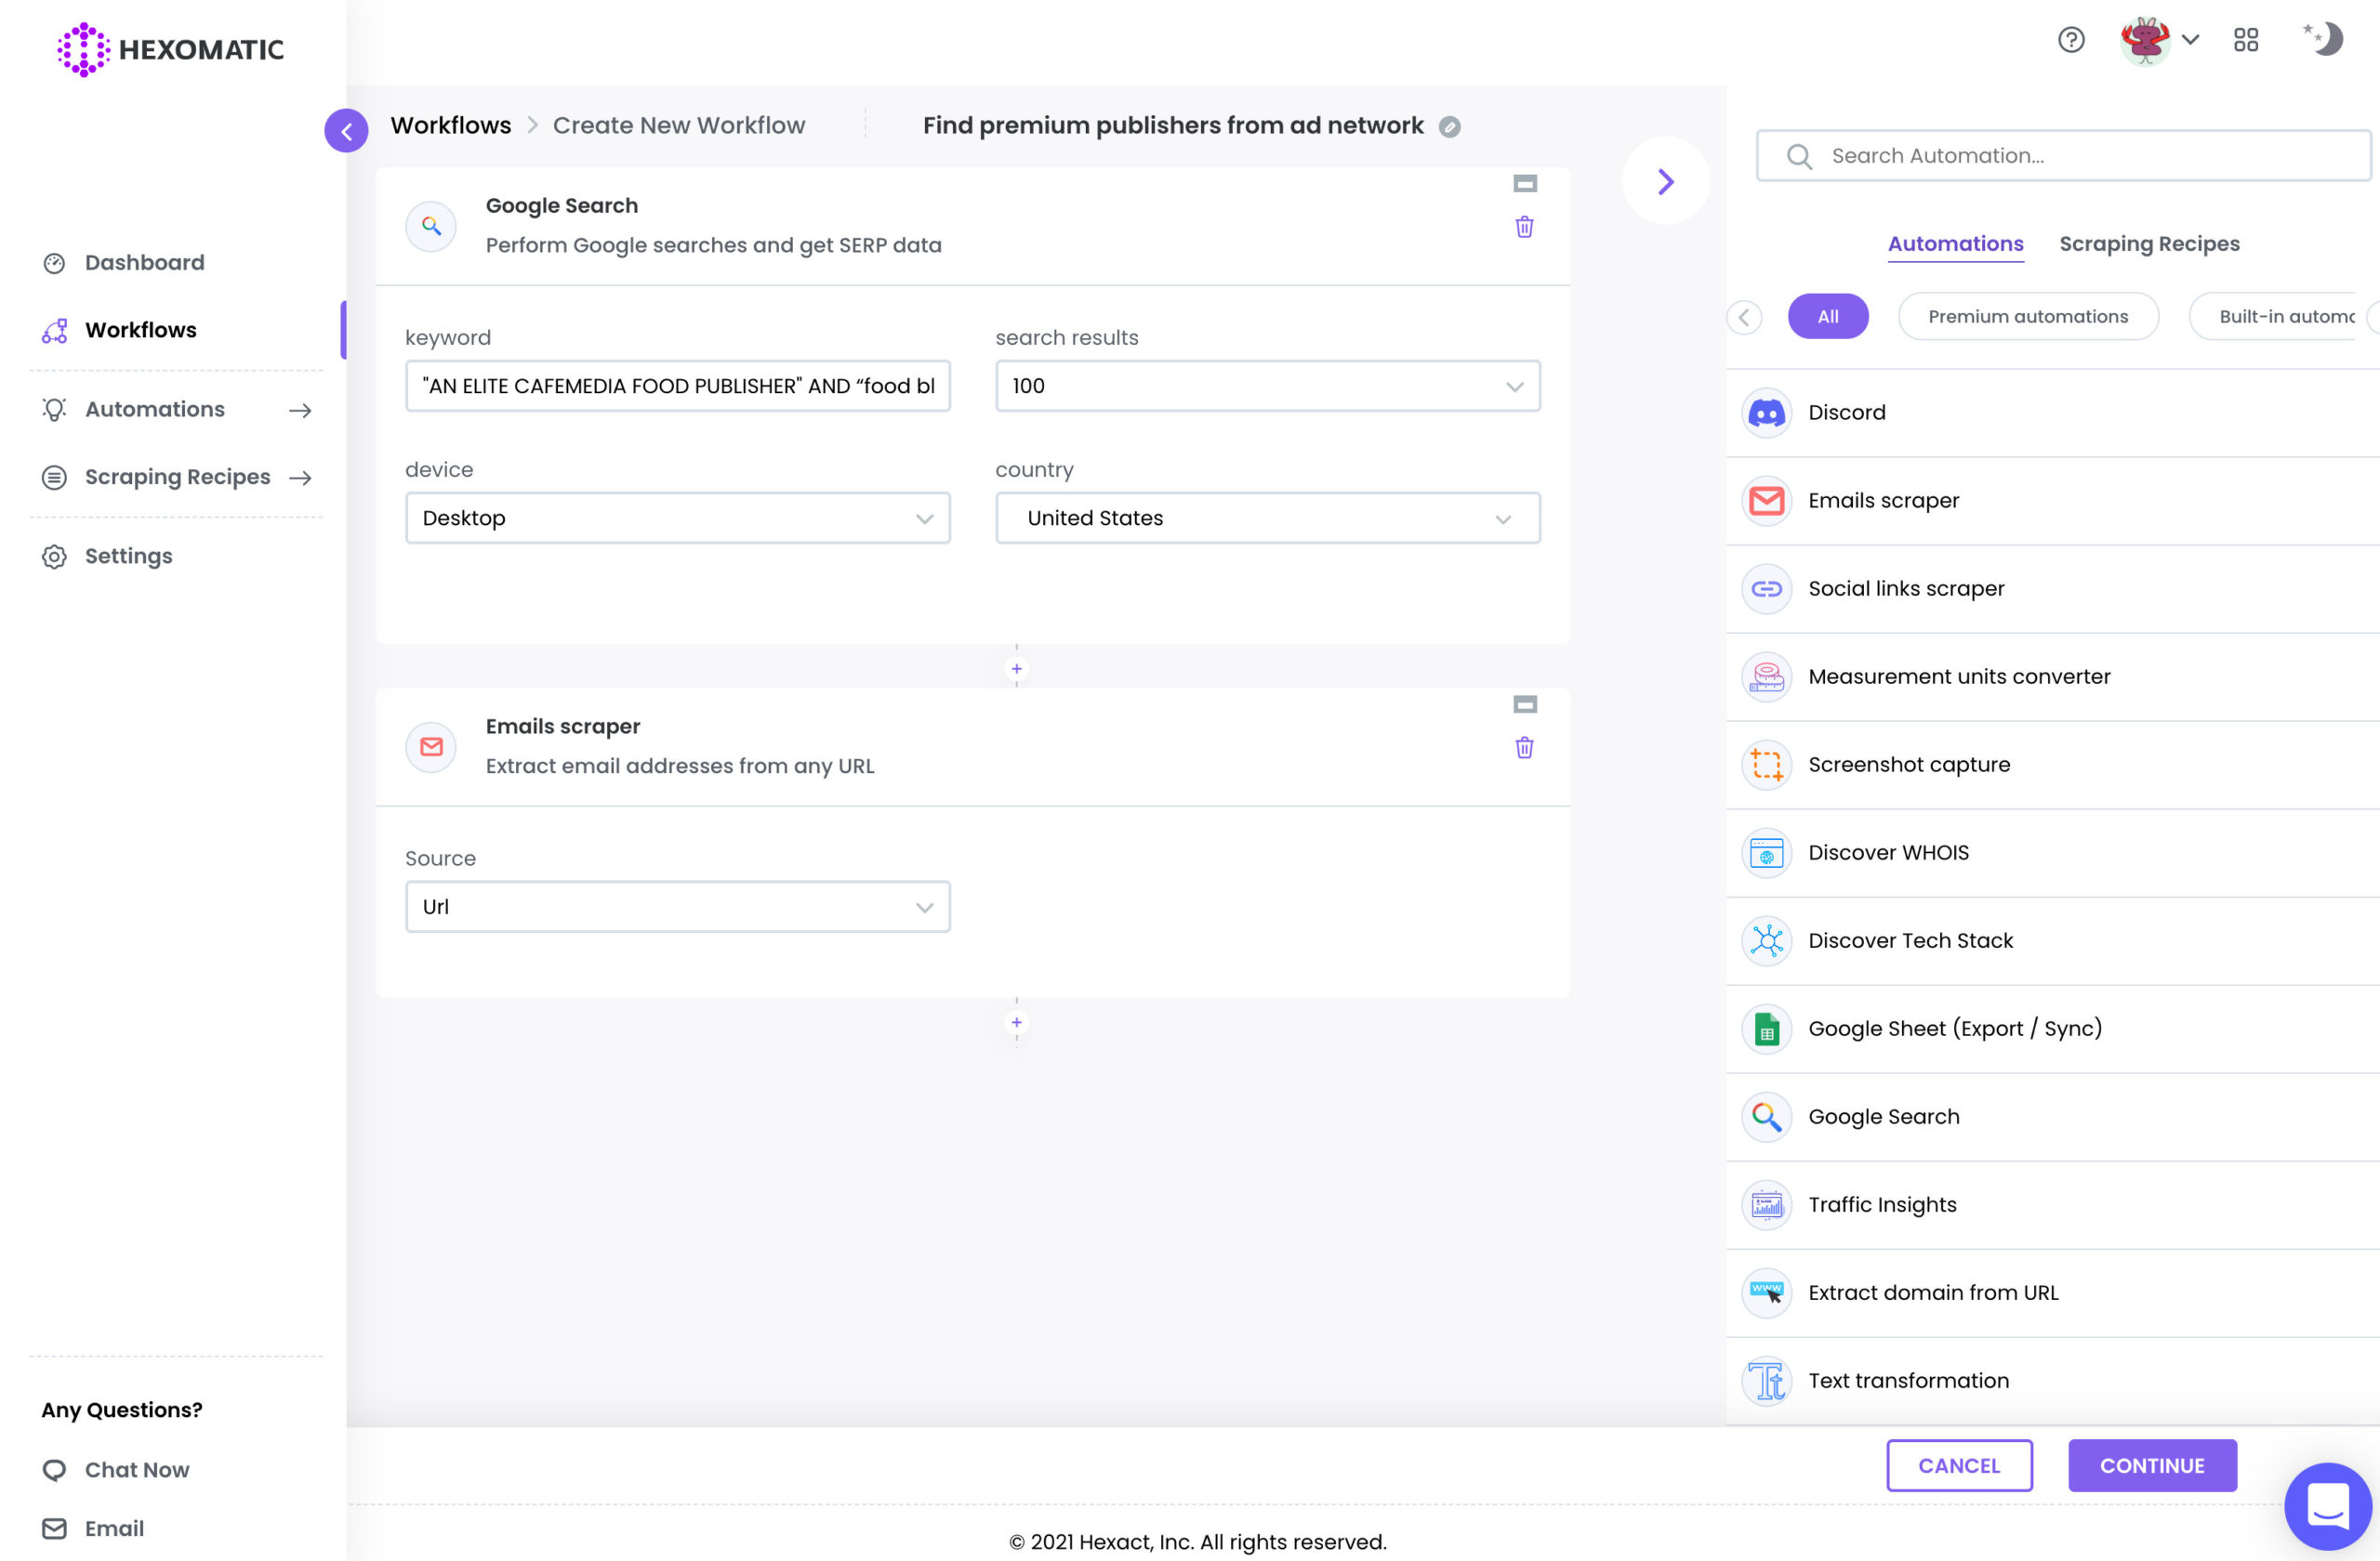Click the Traffic Insights icon

1766,1204
